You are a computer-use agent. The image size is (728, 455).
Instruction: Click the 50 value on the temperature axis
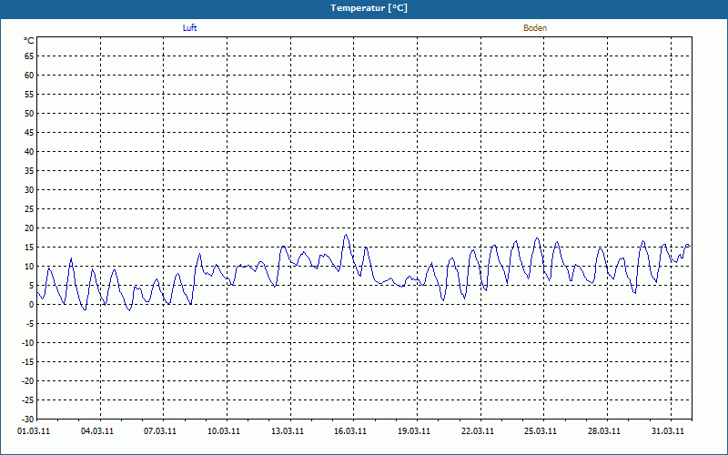(29, 113)
